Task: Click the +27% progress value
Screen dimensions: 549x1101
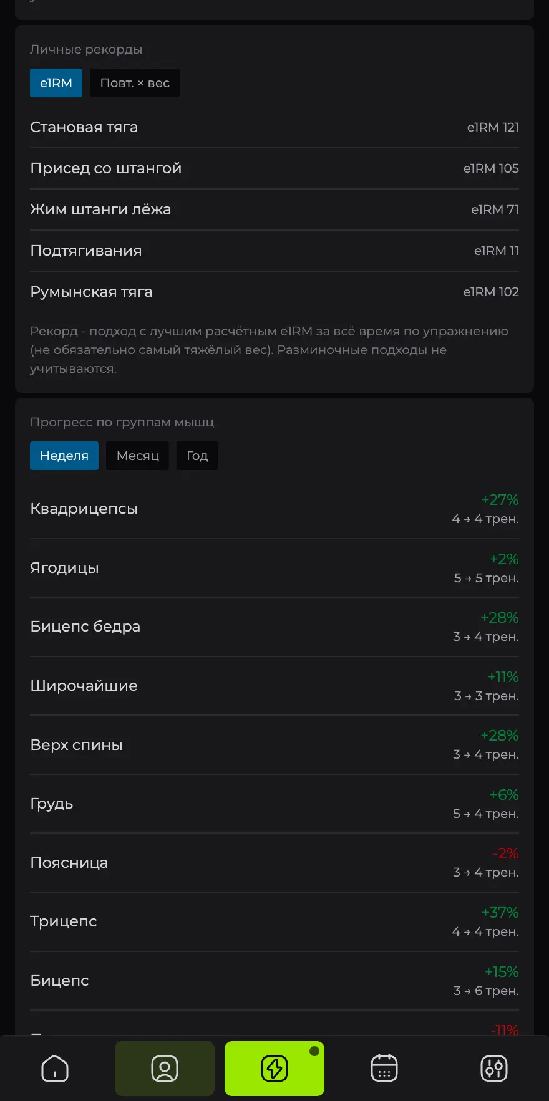Action: pyautogui.click(x=500, y=500)
